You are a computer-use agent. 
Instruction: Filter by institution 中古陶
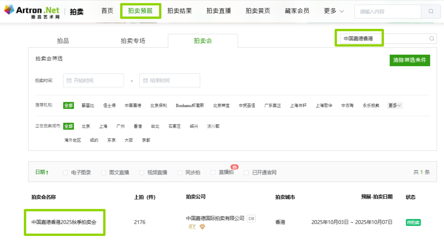point(347,106)
